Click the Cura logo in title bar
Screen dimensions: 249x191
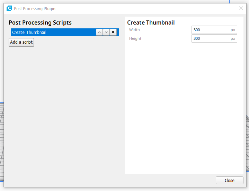pos(9,8)
